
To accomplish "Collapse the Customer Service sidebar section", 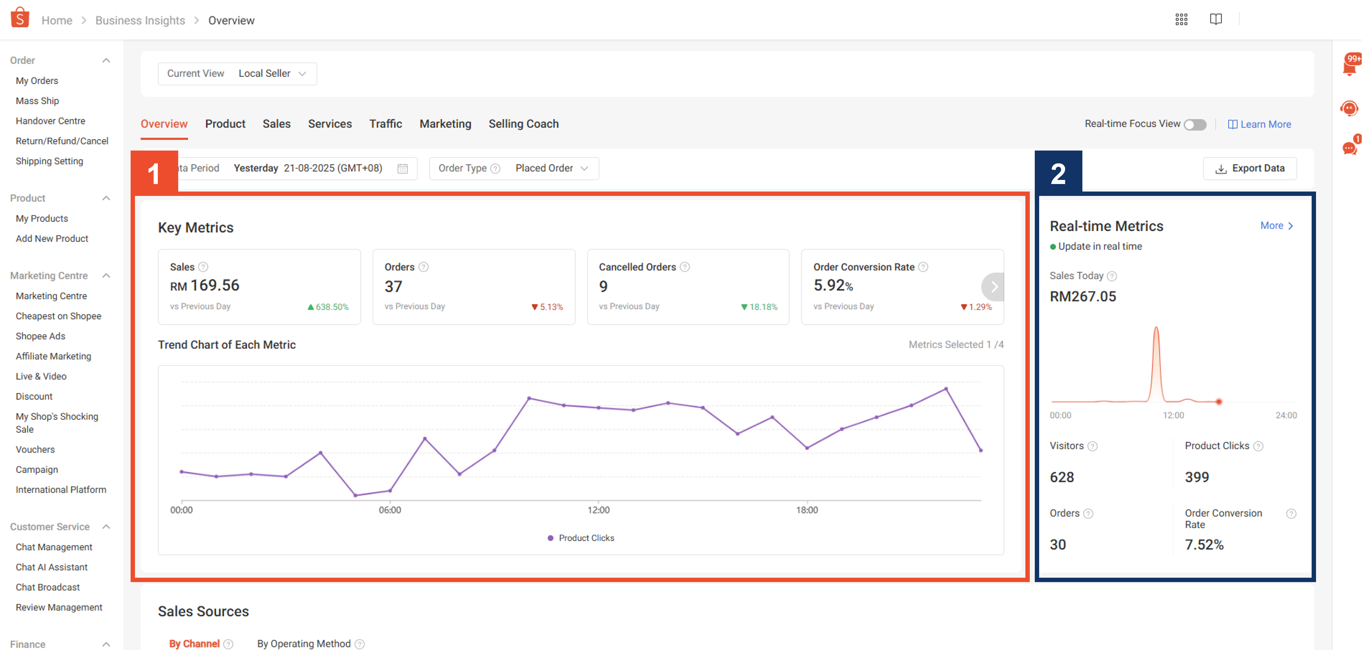I will point(106,527).
